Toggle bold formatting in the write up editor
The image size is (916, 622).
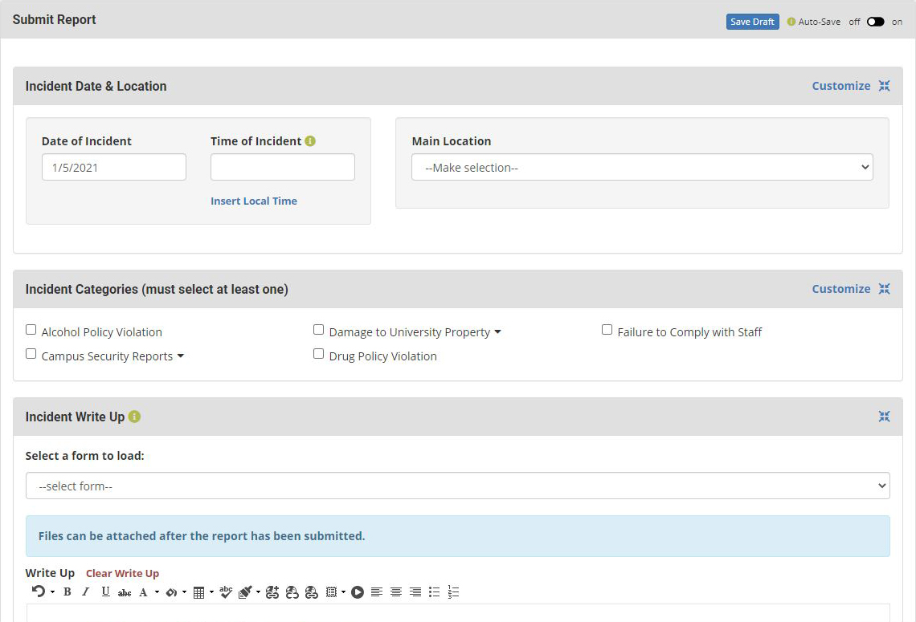[67, 592]
